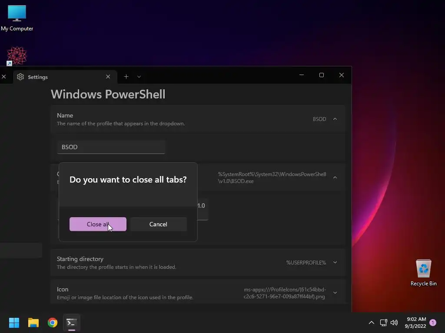Screen dimensions: 445x333
Task: Open the Recycle Bin desktop icon
Action: [x=423, y=273]
